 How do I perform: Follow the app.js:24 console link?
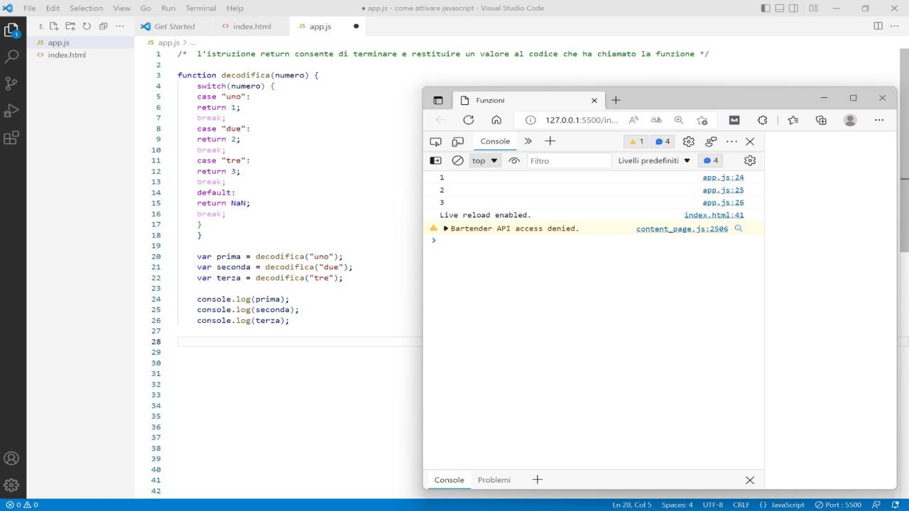pos(722,177)
